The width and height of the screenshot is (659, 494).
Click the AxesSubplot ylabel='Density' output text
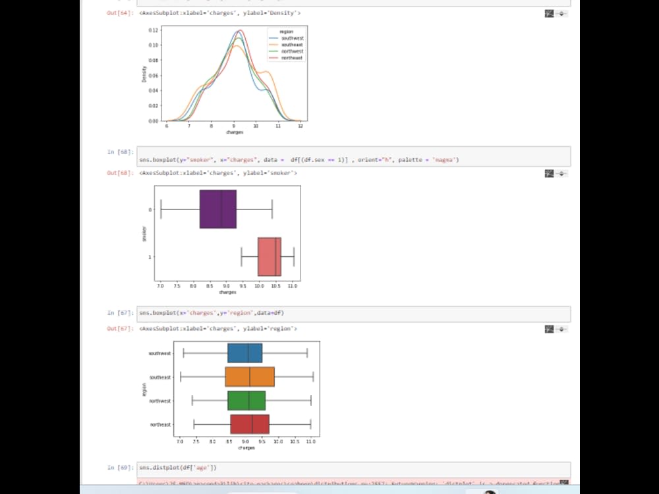(x=220, y=13)
